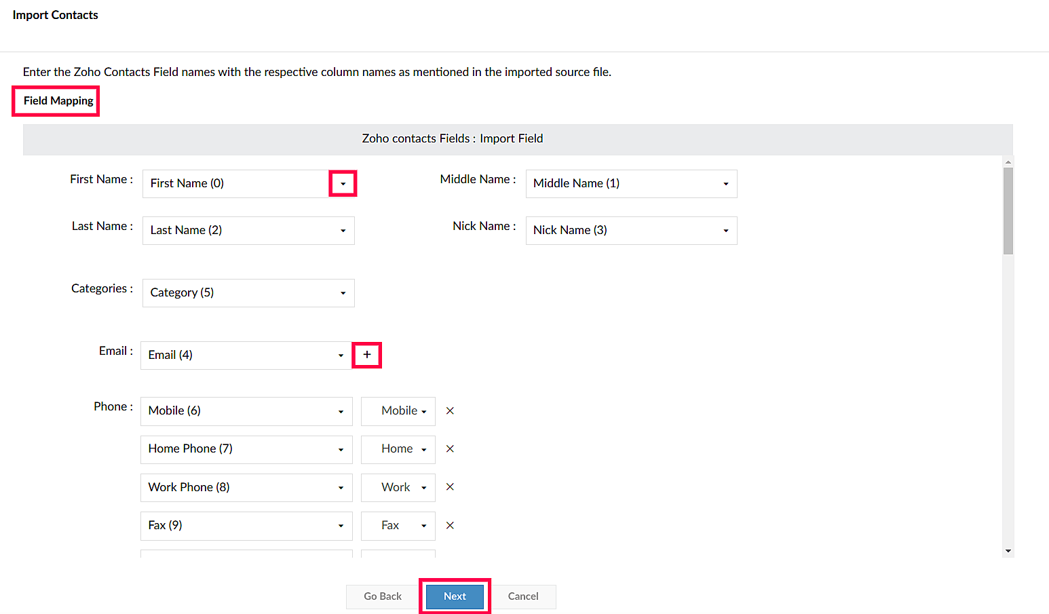The image size is (1049, 614).
Task: Select the Field Mapping heading
Action: click(x=58, y=101)
